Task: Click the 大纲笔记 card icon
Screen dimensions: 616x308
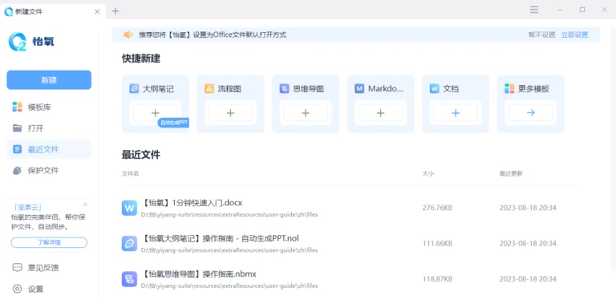Action: coord(134,89)
